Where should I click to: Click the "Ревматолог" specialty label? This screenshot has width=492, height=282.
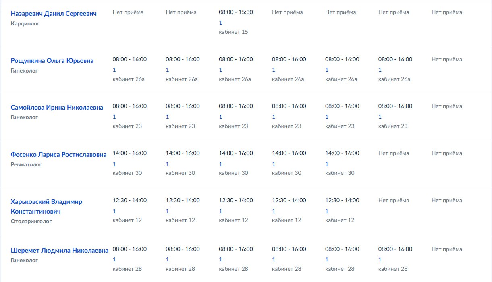26,164
